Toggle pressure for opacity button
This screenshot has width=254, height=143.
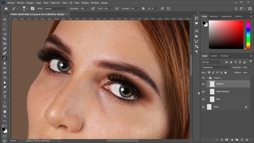[x=93, y=9]
